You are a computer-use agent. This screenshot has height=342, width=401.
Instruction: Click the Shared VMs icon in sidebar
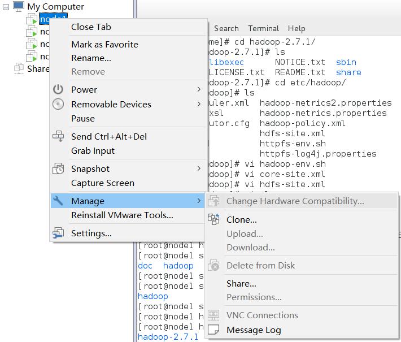pos(19,68)
